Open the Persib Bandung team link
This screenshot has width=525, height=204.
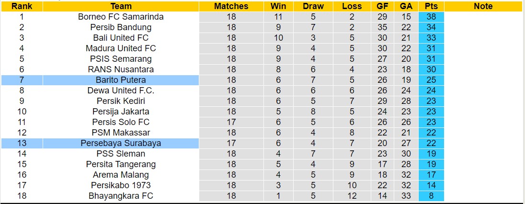(121, 27)
